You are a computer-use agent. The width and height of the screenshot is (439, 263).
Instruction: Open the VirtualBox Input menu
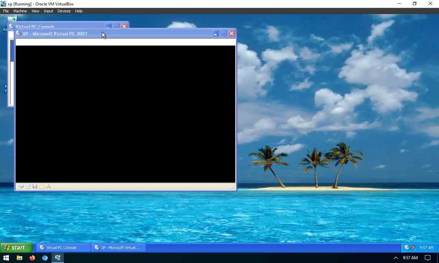coord(48,11)
